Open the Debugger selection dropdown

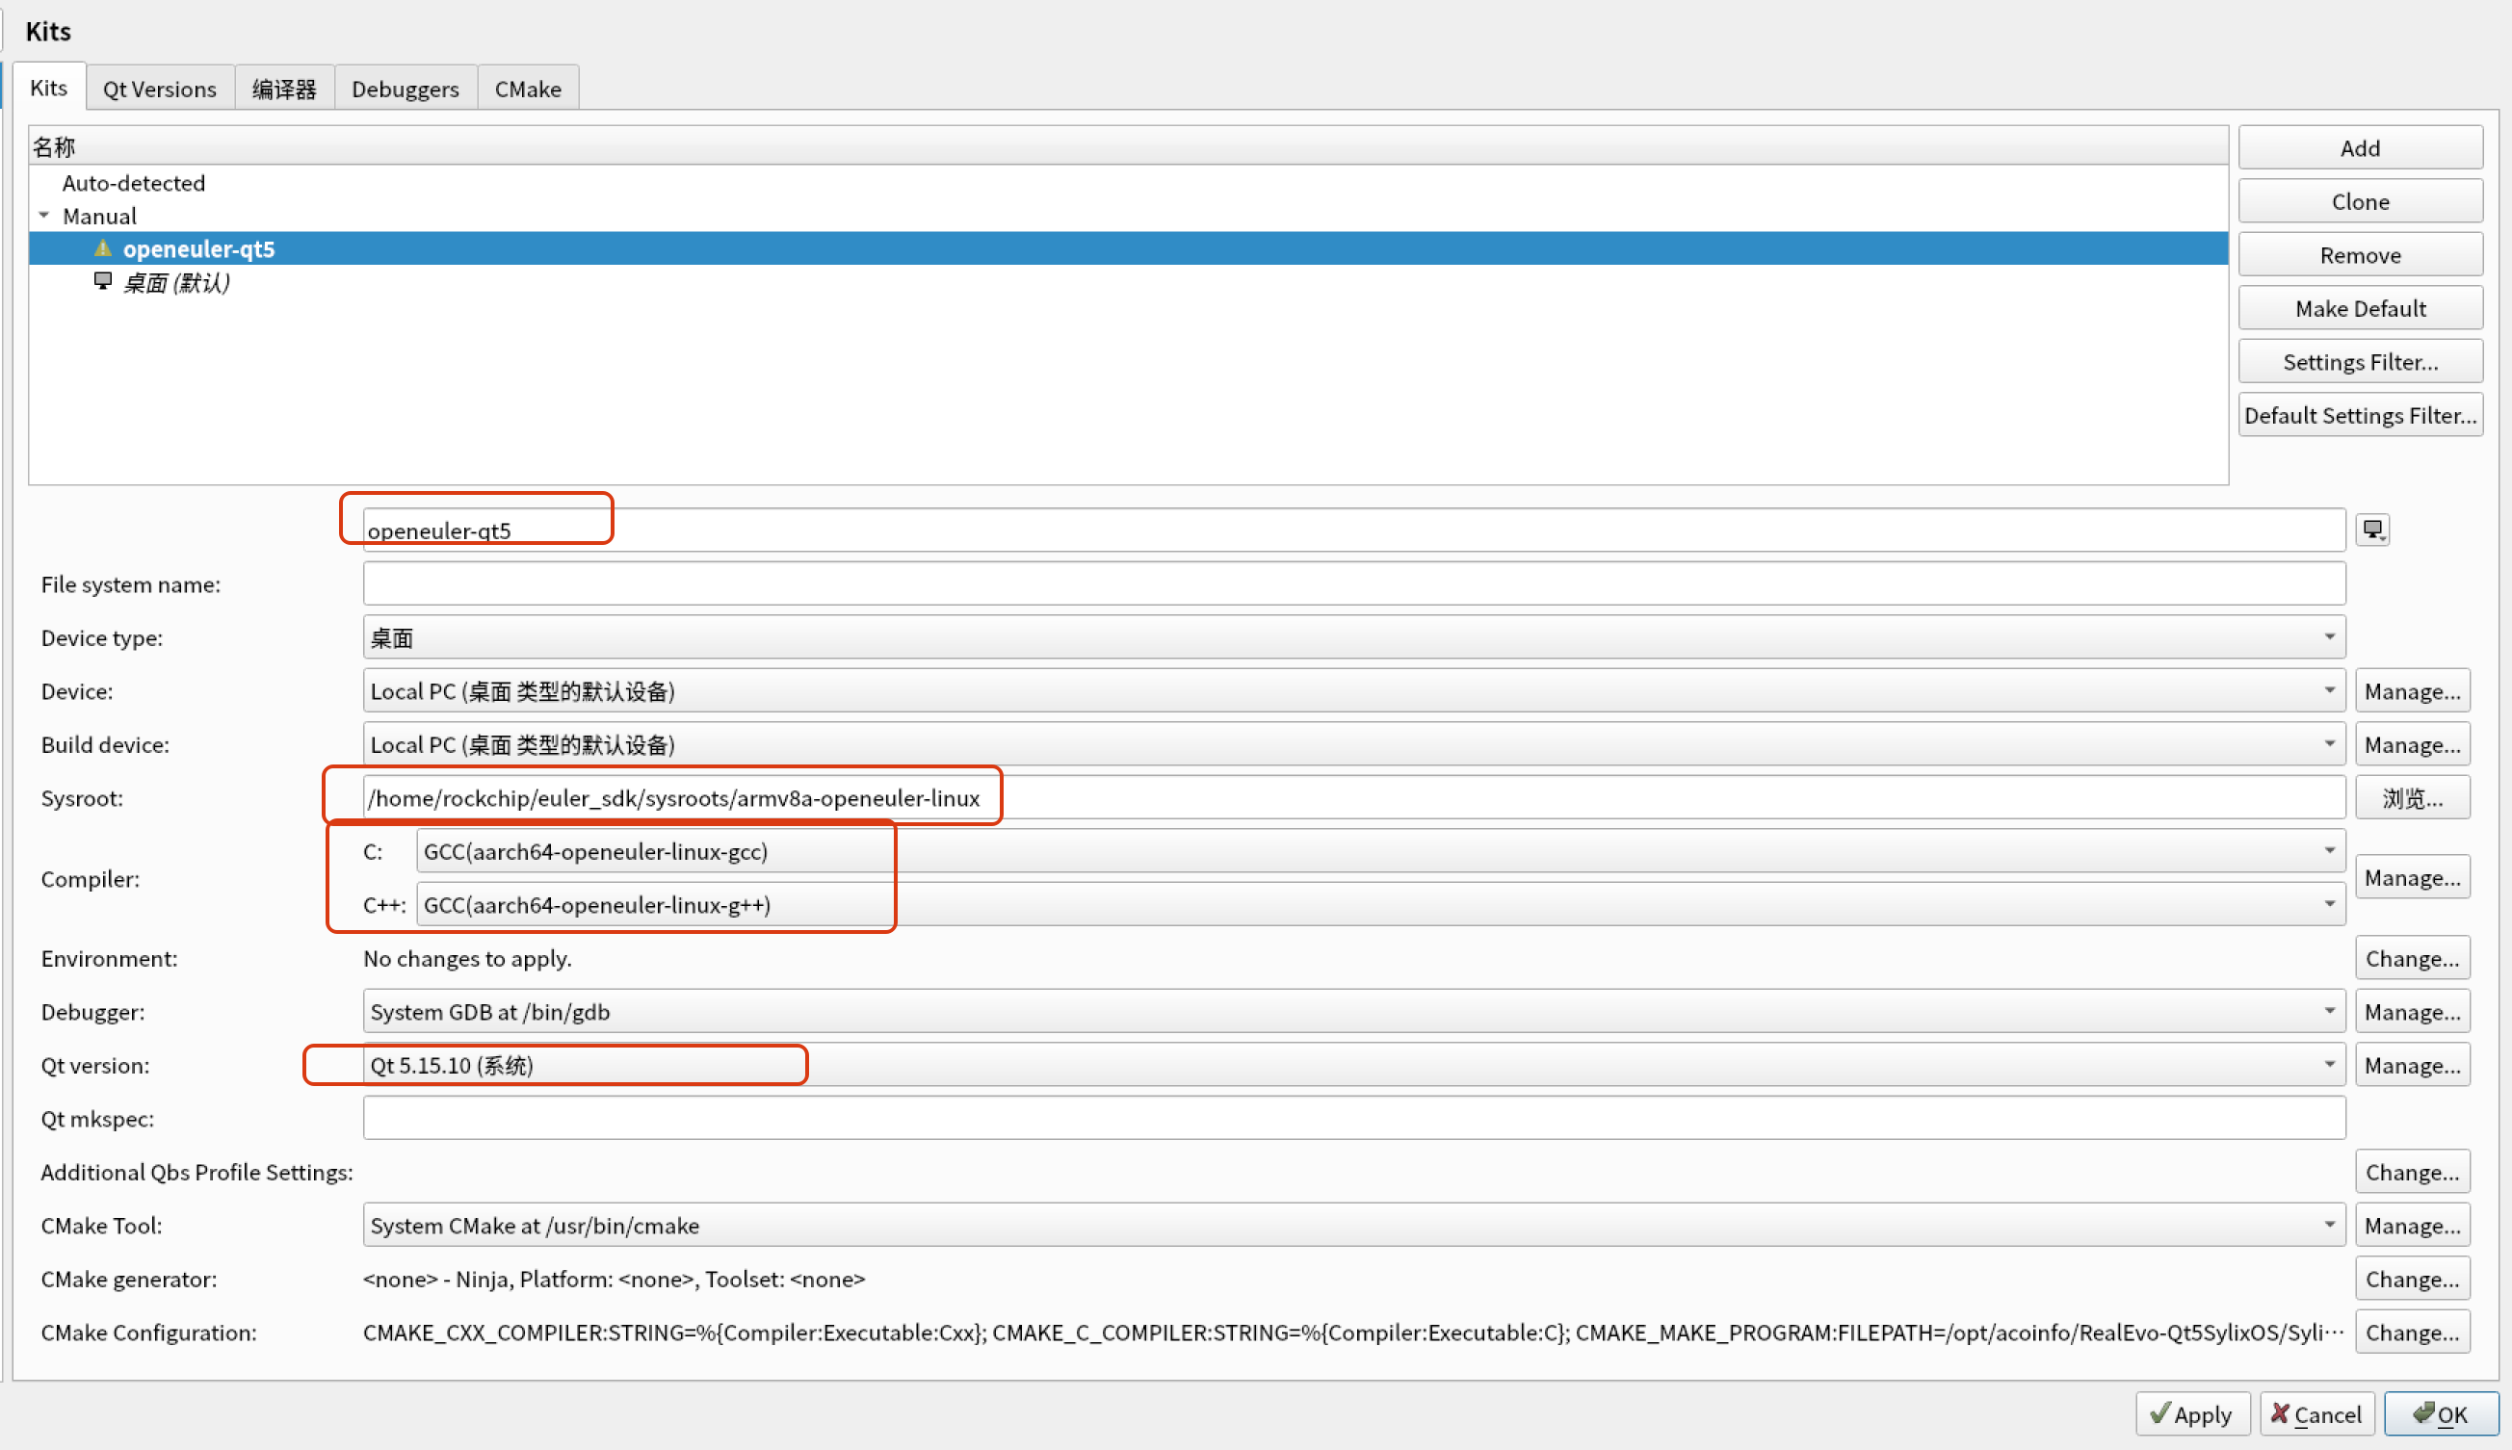[x=1352, y=1012]
